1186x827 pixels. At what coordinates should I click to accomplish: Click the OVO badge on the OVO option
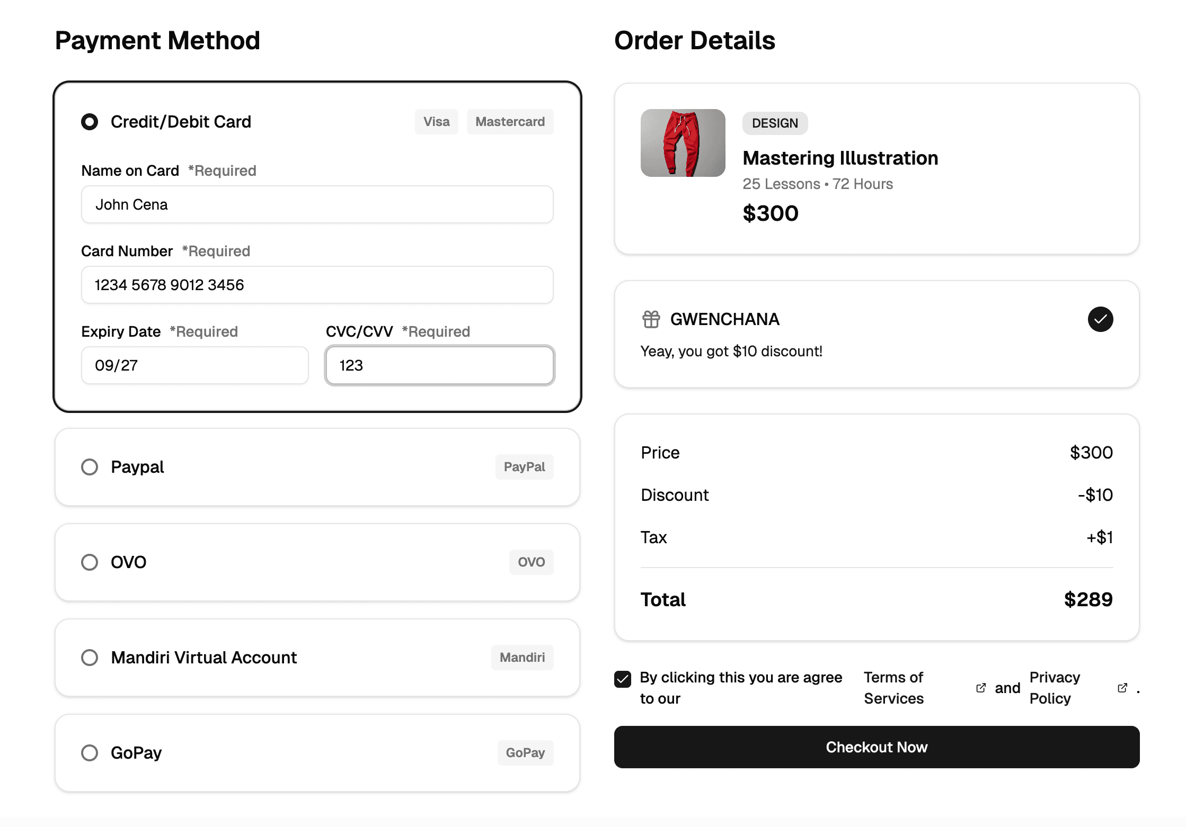click(x=531, y=562)
